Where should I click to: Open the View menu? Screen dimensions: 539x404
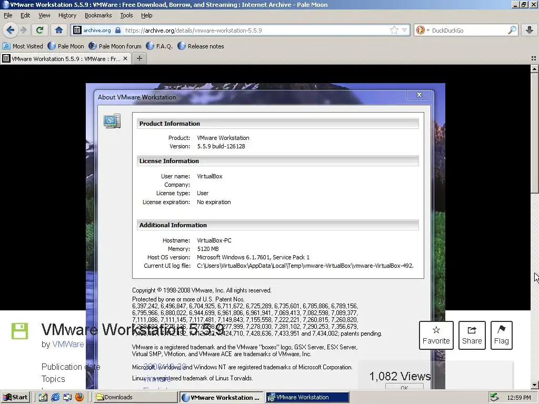(x=44, y=15)
